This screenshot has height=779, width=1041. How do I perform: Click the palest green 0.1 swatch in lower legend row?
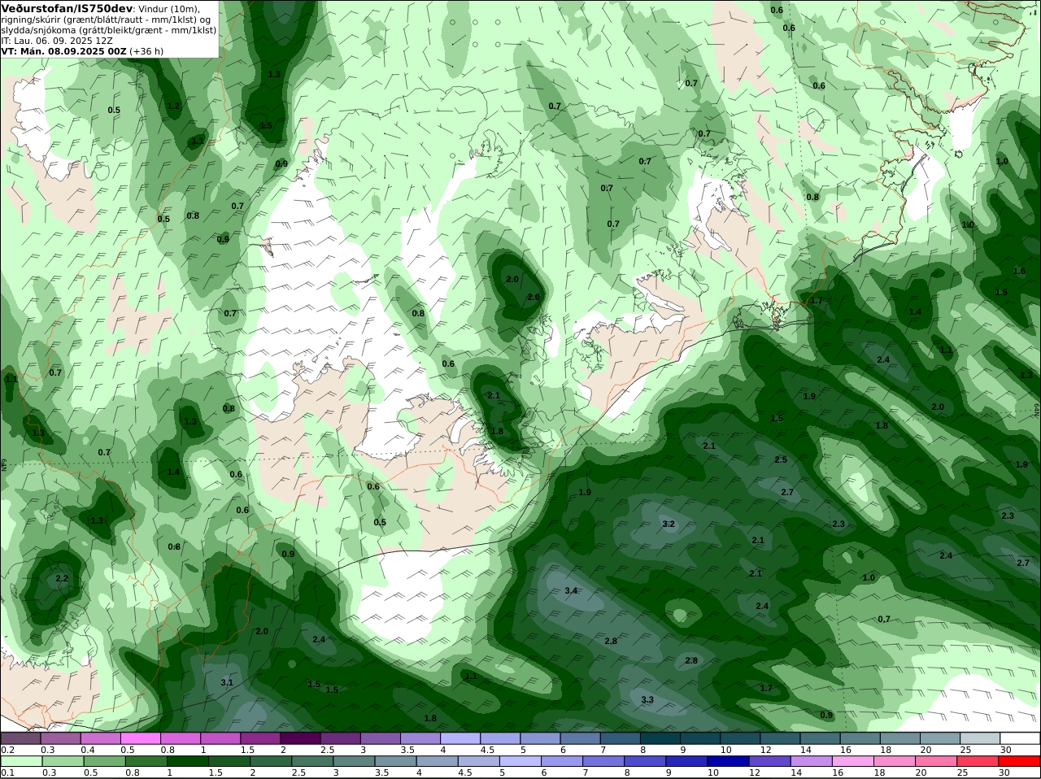[x=20, y=761]
